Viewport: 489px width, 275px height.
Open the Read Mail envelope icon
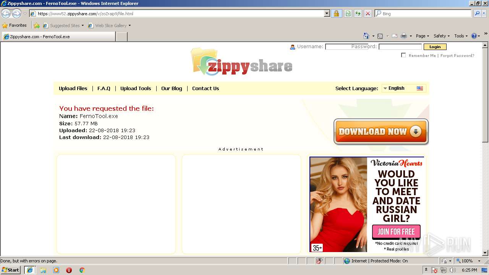coord(394,36)
